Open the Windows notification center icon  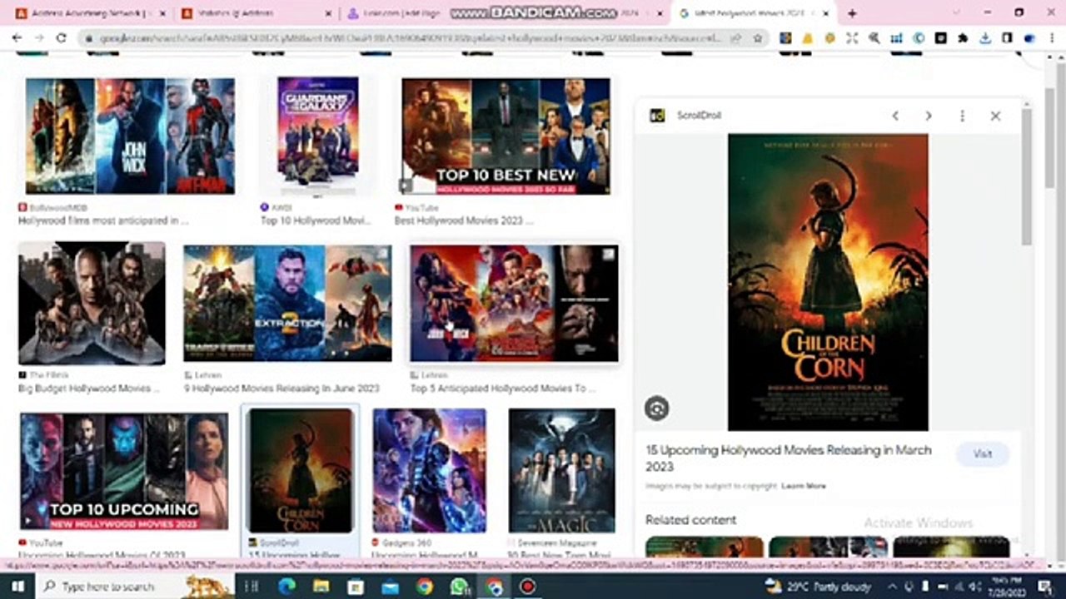(x=1046, y=587)
